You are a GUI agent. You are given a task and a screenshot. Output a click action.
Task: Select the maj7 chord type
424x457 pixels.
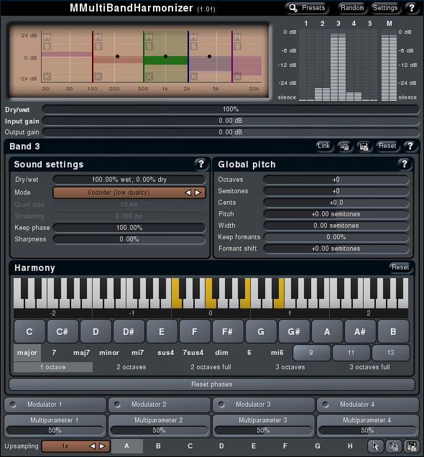click(x=82, y=353)
